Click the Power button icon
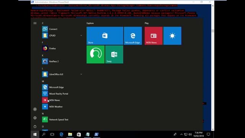Viewport: 245px width, 138px height. click(35, 127)
